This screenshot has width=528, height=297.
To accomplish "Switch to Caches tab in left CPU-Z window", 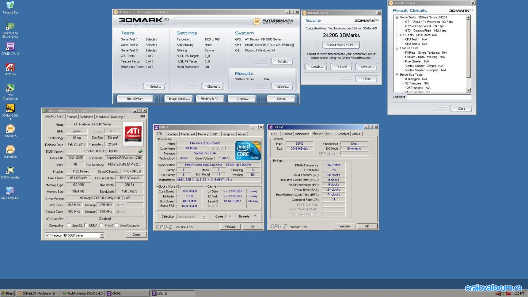I will 173,134.
